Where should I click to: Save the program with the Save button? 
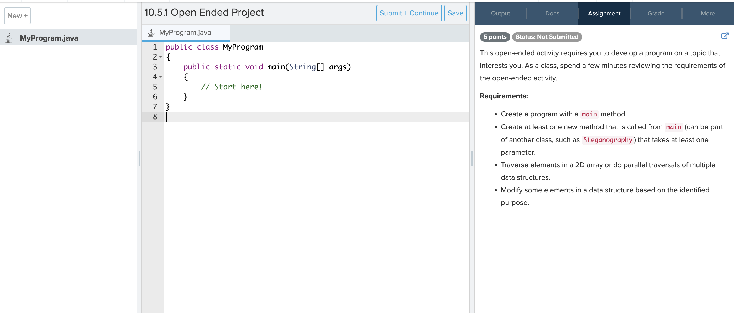tap(455, 13)
